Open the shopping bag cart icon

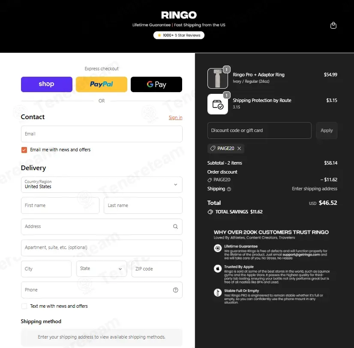[x=333, y=25]
